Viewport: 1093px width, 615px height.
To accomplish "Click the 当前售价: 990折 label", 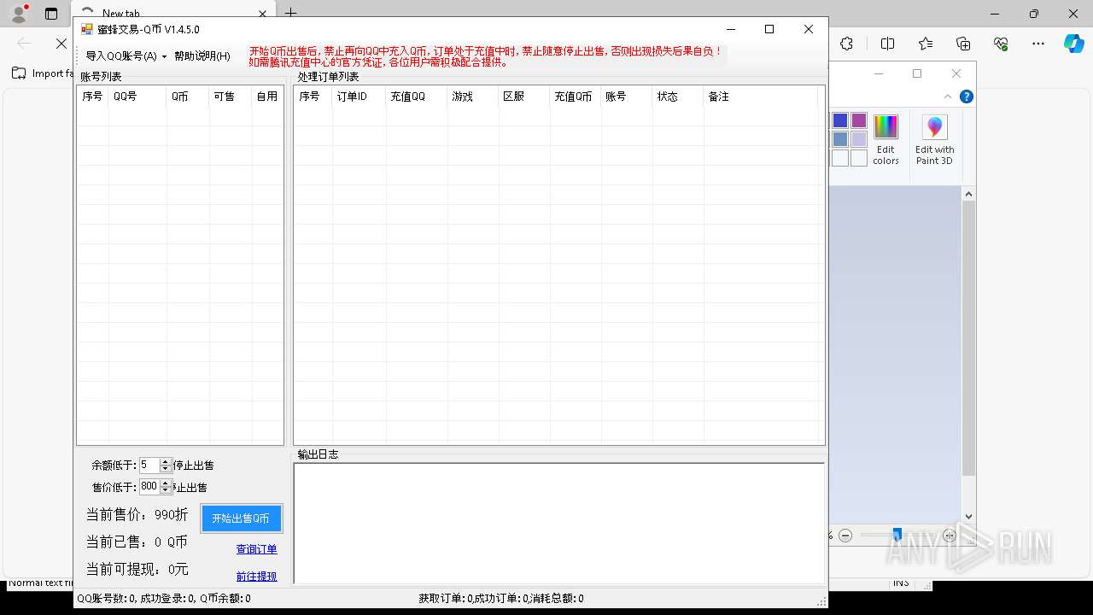I will [x=137, y=515].
